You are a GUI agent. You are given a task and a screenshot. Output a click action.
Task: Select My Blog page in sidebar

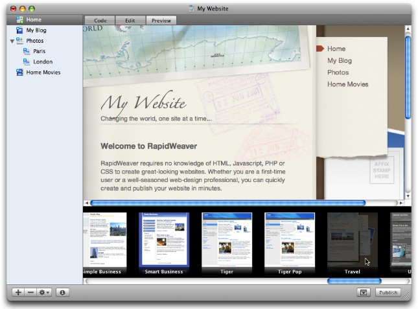coord(45,30)
